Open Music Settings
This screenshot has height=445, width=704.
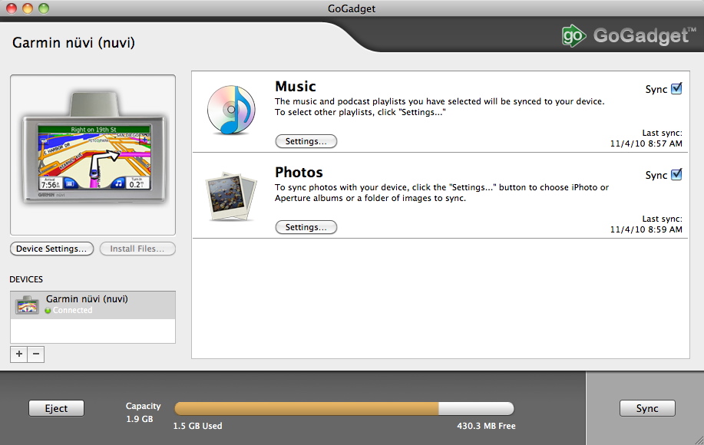[x=306, y=141]
